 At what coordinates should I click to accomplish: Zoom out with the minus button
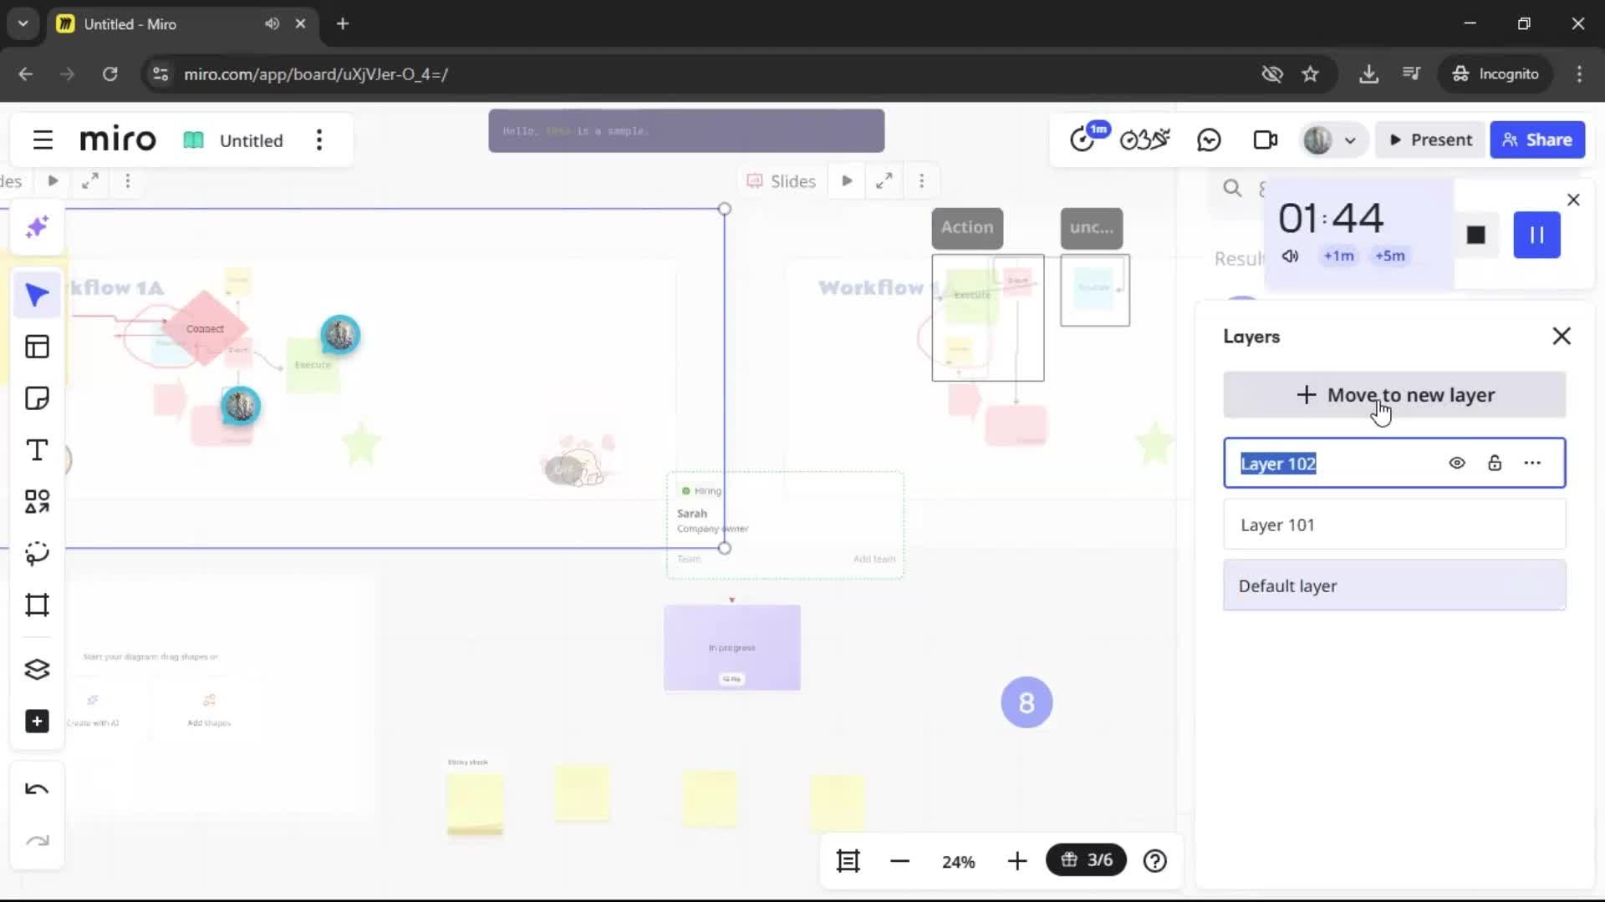pos(899,861)
